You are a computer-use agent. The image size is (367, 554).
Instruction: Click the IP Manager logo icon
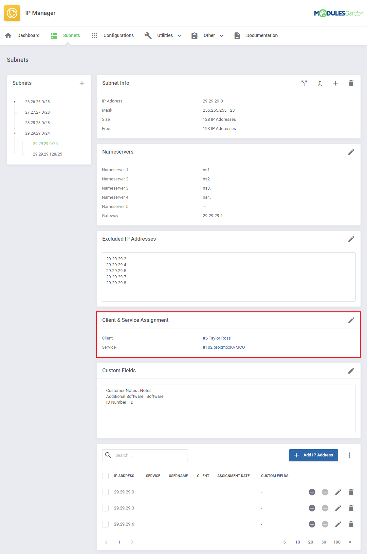coord(12,13)
